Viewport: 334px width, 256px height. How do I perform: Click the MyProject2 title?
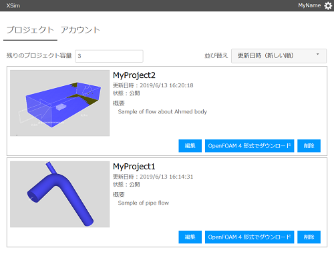pos(134,75)
